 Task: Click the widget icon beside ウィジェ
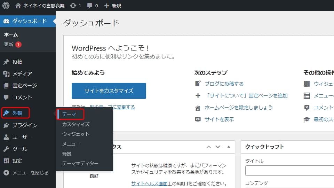click(307, 84)
